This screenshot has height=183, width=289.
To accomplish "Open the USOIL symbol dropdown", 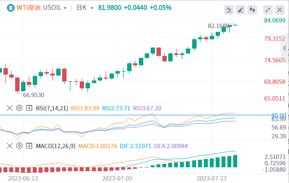I will tap(55, 8).
